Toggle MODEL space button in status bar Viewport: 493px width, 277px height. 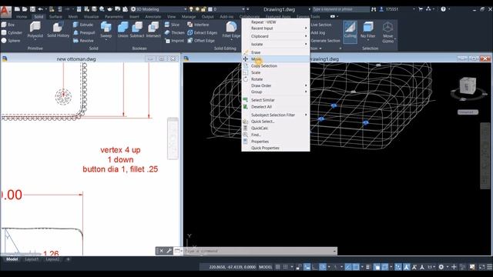coord(265,267)
